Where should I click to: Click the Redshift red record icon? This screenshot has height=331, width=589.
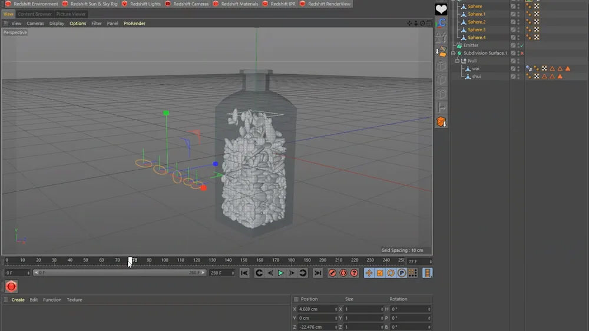[11, 286]
